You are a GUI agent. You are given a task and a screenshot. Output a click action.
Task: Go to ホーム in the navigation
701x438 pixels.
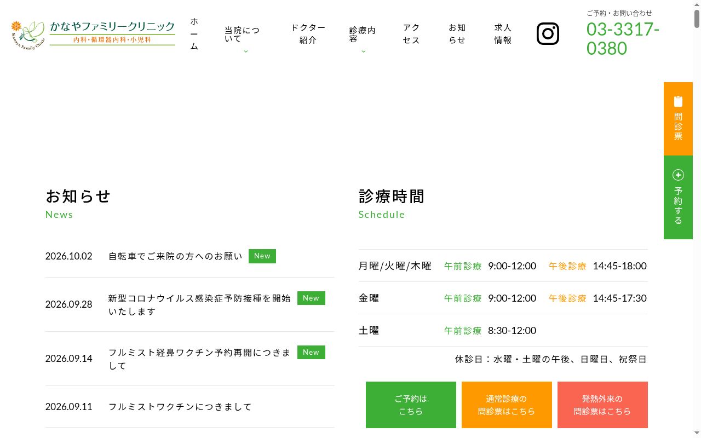pos(194,34)
